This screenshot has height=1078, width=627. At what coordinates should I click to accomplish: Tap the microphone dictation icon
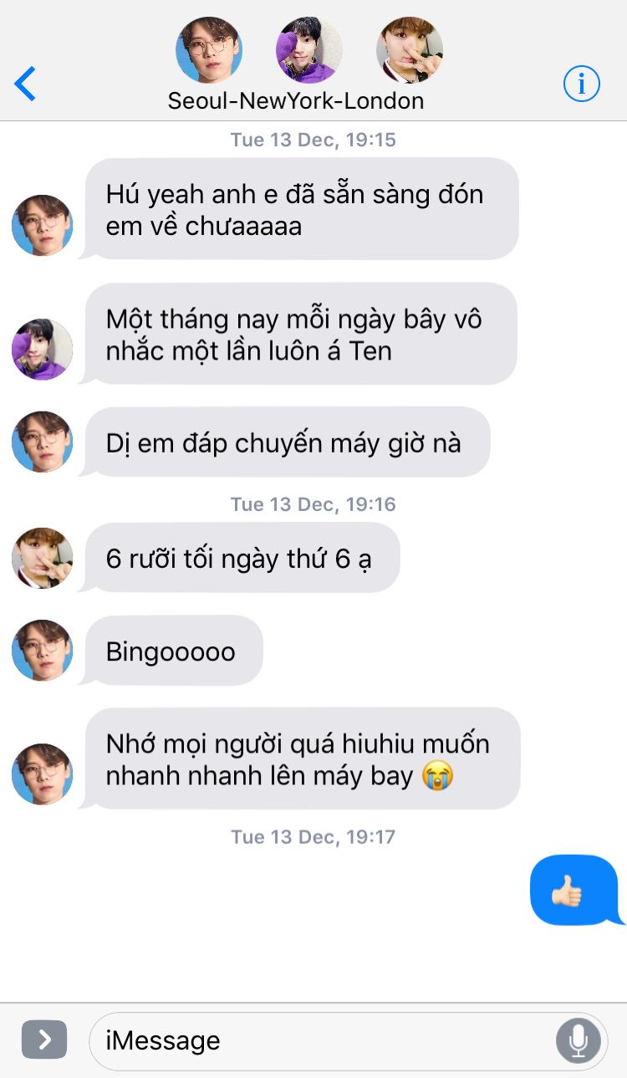578,1040
